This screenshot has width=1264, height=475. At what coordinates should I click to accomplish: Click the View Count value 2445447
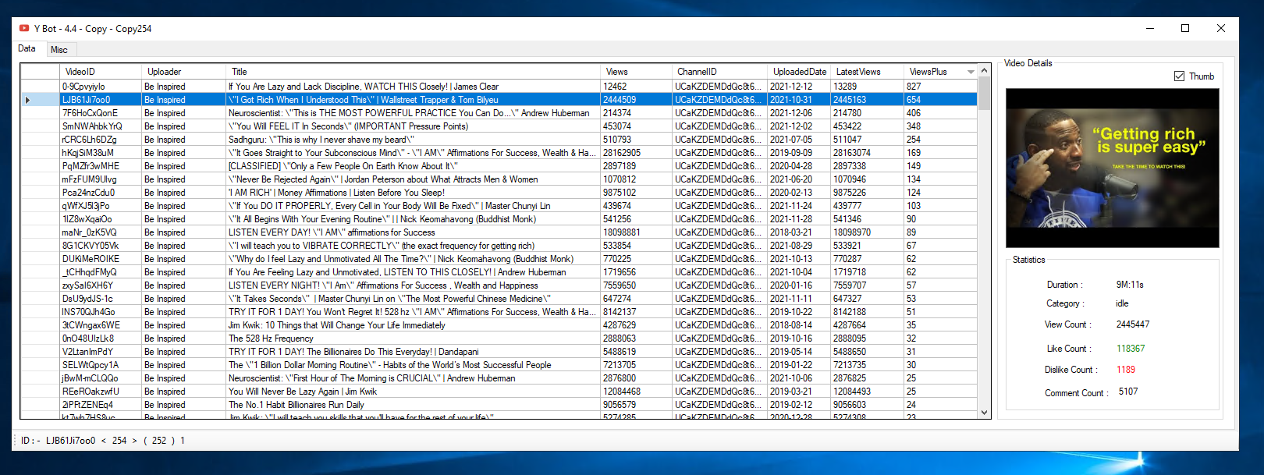[1132, 324]
